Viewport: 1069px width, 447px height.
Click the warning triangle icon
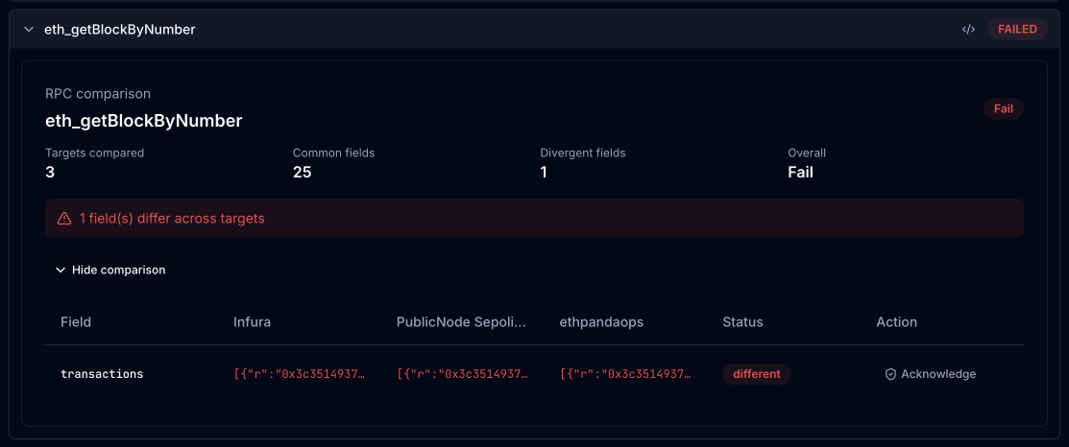pos(64,219)
